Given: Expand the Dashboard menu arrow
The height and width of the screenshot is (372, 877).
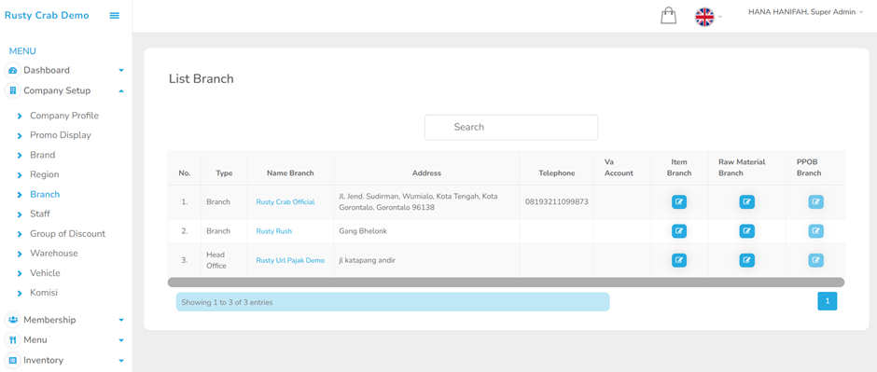Looking at the screenshot, I should point(120,70).
